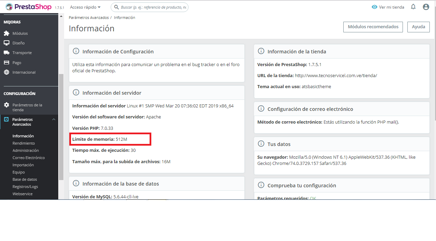The height and width of the screenshot is (241, 436).
Task: Click the Versión de PrestaShop 1.7.5.1 line
Action: coord(290,64)
